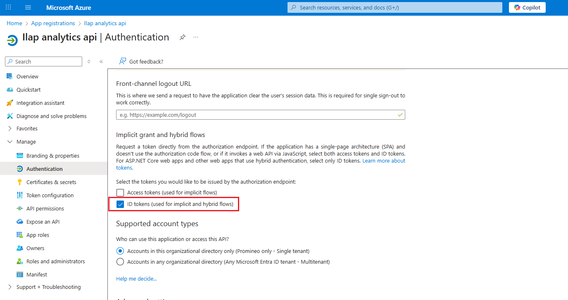This screenshot has width=568, height=300.
Task: Click the Integration assistant rocket icon
Action: tap(10, 103)
